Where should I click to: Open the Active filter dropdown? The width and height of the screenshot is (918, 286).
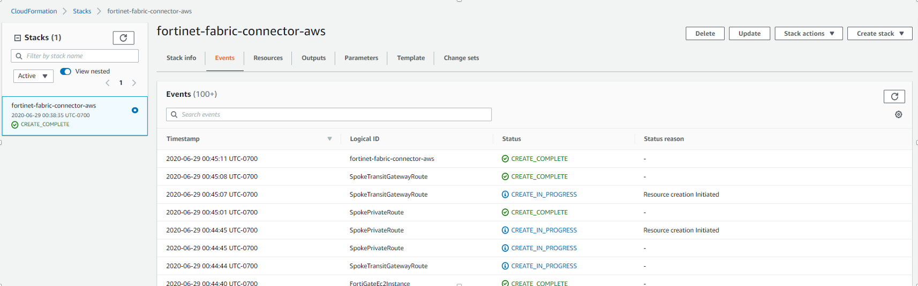click(33, 76)
